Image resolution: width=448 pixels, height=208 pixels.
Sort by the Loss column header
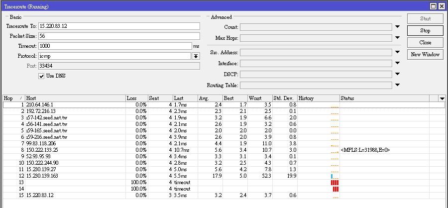(x=136, y=99)
